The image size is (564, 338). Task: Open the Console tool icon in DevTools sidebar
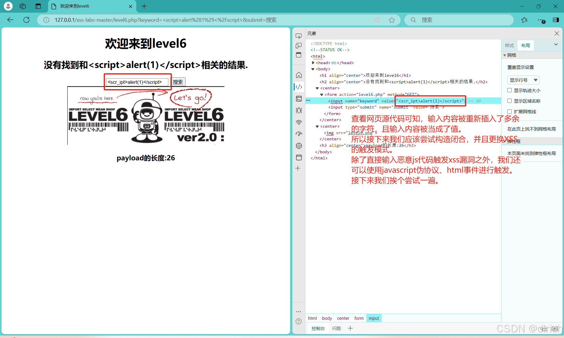[299, 99]
